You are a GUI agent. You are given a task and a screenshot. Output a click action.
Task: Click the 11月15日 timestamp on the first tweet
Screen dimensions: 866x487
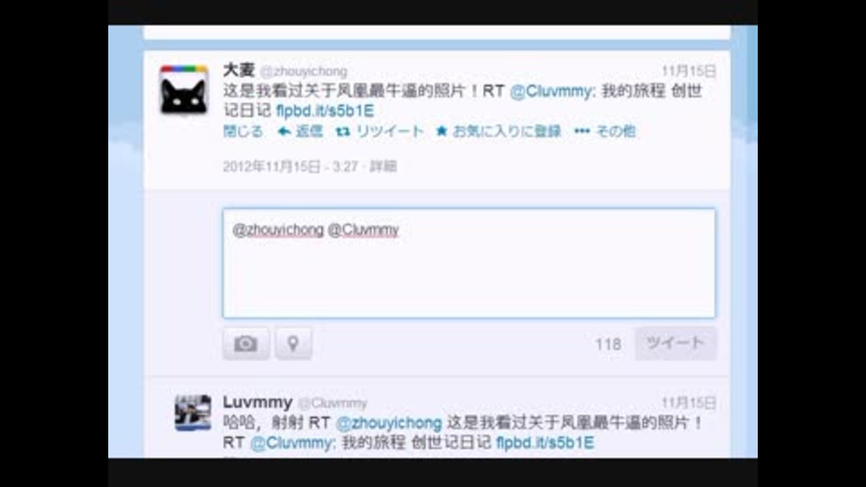tap(688, 70)
